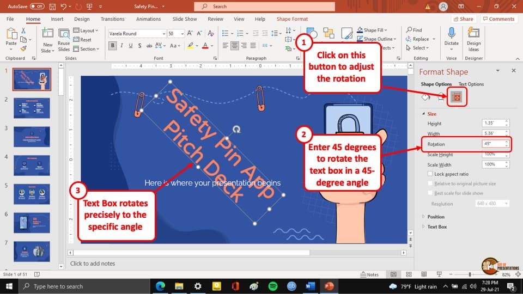Switch to Text Options tab
The width and height of the screenshot is (523, 294).
(x=471, y=84)
